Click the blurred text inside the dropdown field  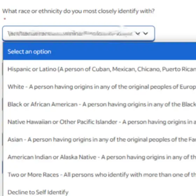point(70,34)
